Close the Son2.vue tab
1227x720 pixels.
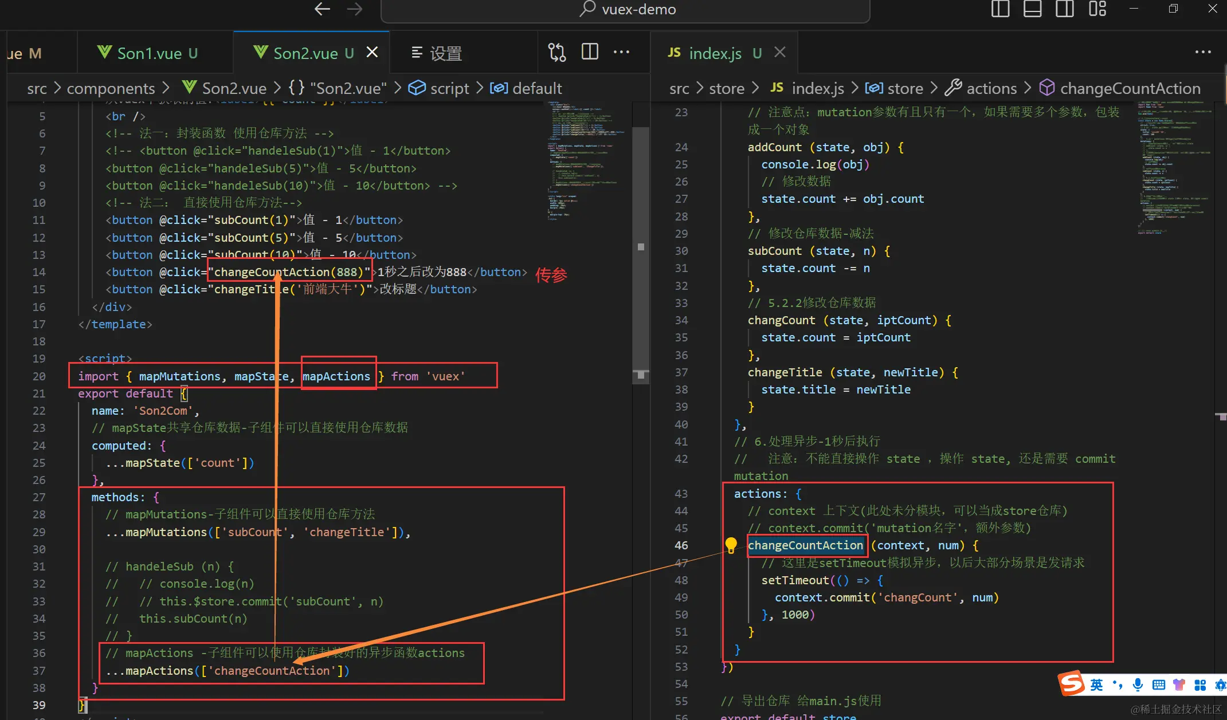(372, 52)
